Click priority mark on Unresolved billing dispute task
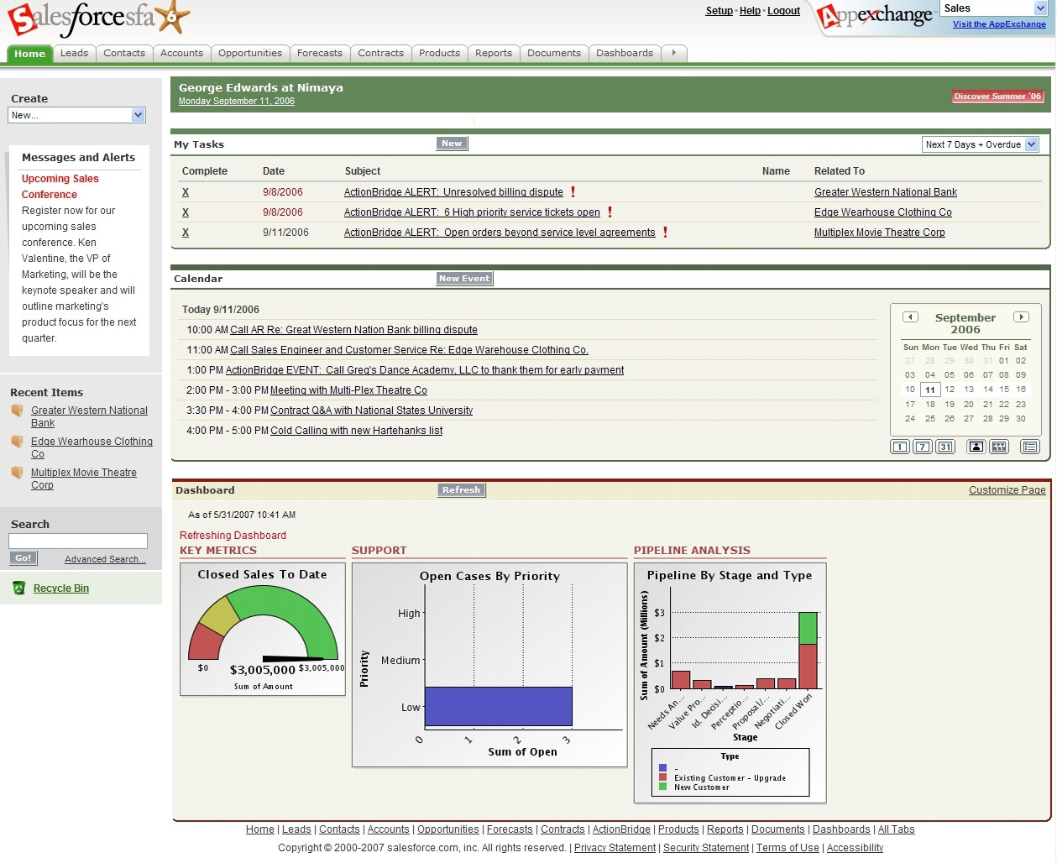Screen dimensions: 1057x863 [x=573, y=192]
